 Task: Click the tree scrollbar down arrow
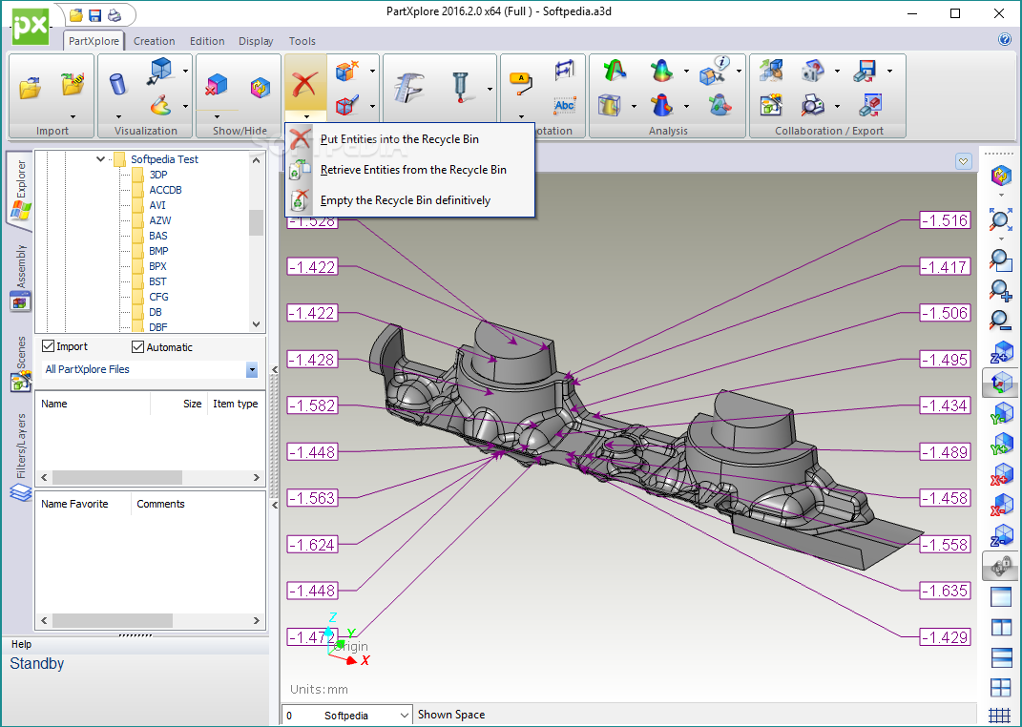point(256,324)
